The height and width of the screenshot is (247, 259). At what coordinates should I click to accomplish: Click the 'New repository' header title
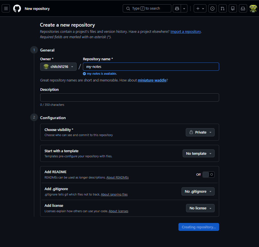(x=37, y=8)
